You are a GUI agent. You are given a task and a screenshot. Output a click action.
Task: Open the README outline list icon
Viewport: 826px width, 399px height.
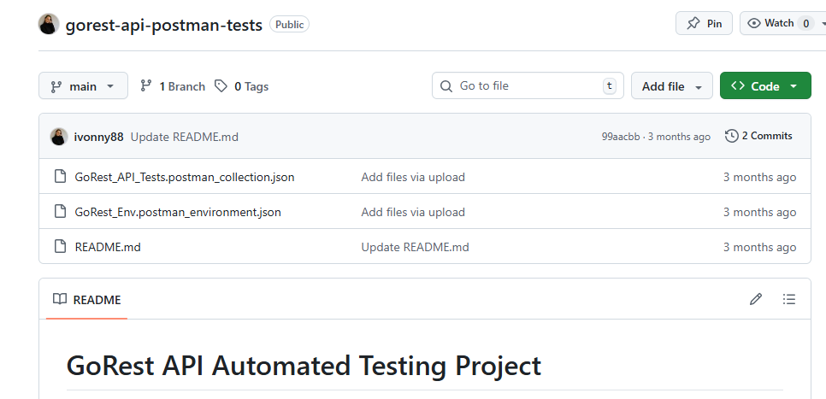789,300
